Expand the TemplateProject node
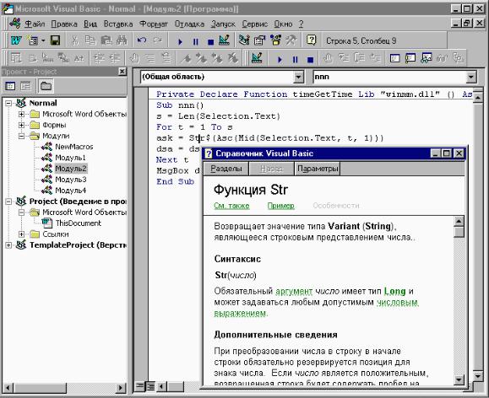The height and width of the screenshot is (398, 489). pyautogui.click(x=8, y=245)
